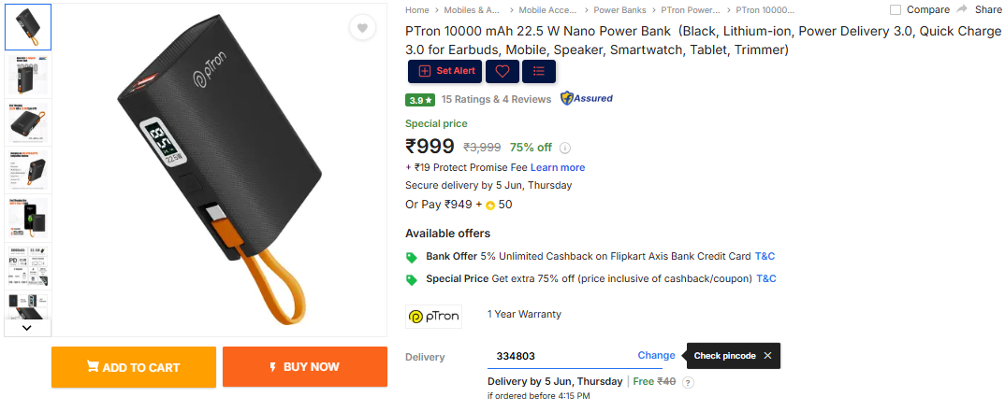This screenshot has width=1005, height=411.
Task: Click the pTron brand logo
Action: tap(433, 317)
